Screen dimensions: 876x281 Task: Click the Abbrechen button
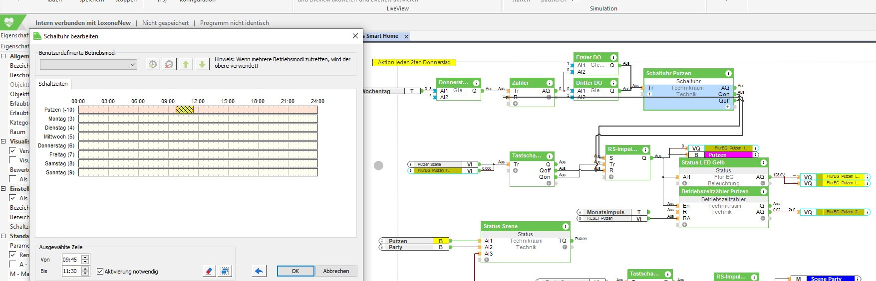coord(336,271)
